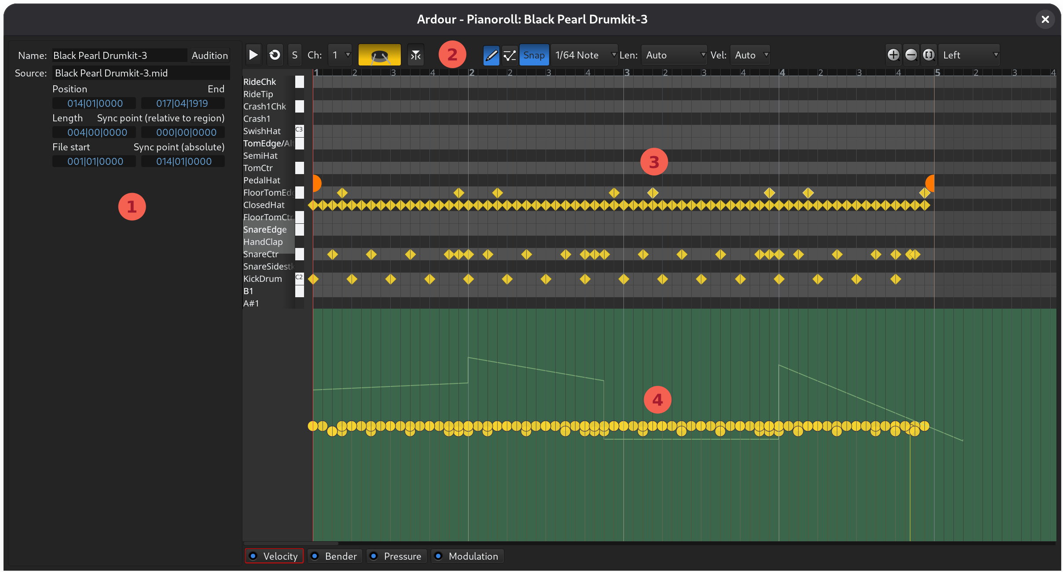Viewport: 1063px width, 572px height.
Task: Select the Velocity lane tab
Action: click(x=274, y=556)
